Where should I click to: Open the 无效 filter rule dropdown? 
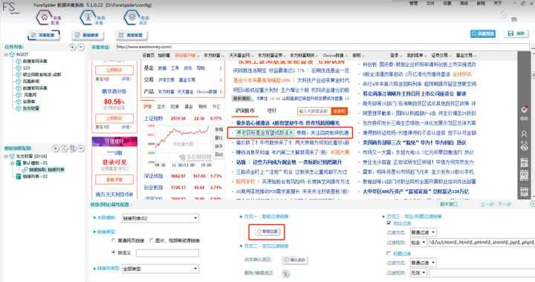(x=418, y=273)
